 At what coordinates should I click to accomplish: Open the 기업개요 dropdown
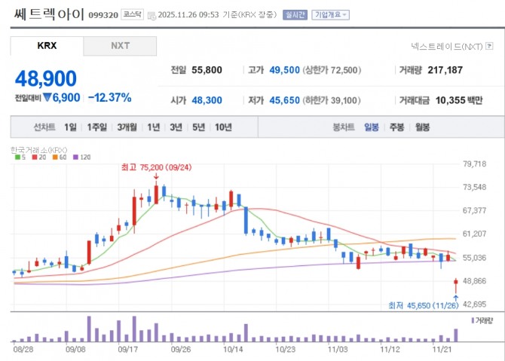pos(330,14)
